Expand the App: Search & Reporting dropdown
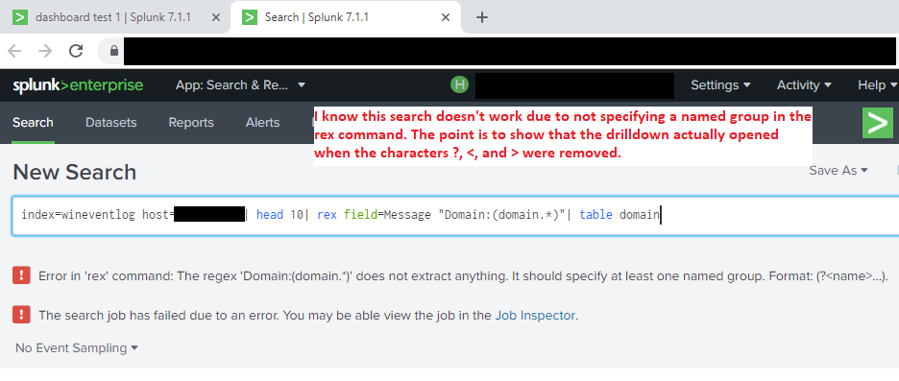The height and width of the screenshot is (381, 899). pyautogui.click(x=241, y=85)
